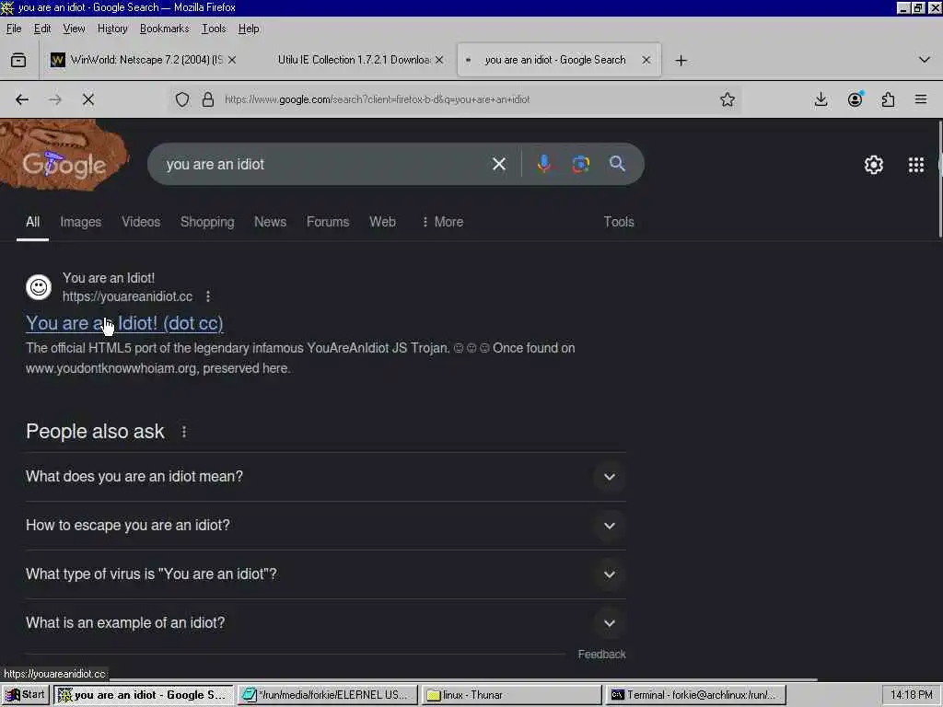Switch to News results
Screen dimensions: 943x707
[270, 222]
